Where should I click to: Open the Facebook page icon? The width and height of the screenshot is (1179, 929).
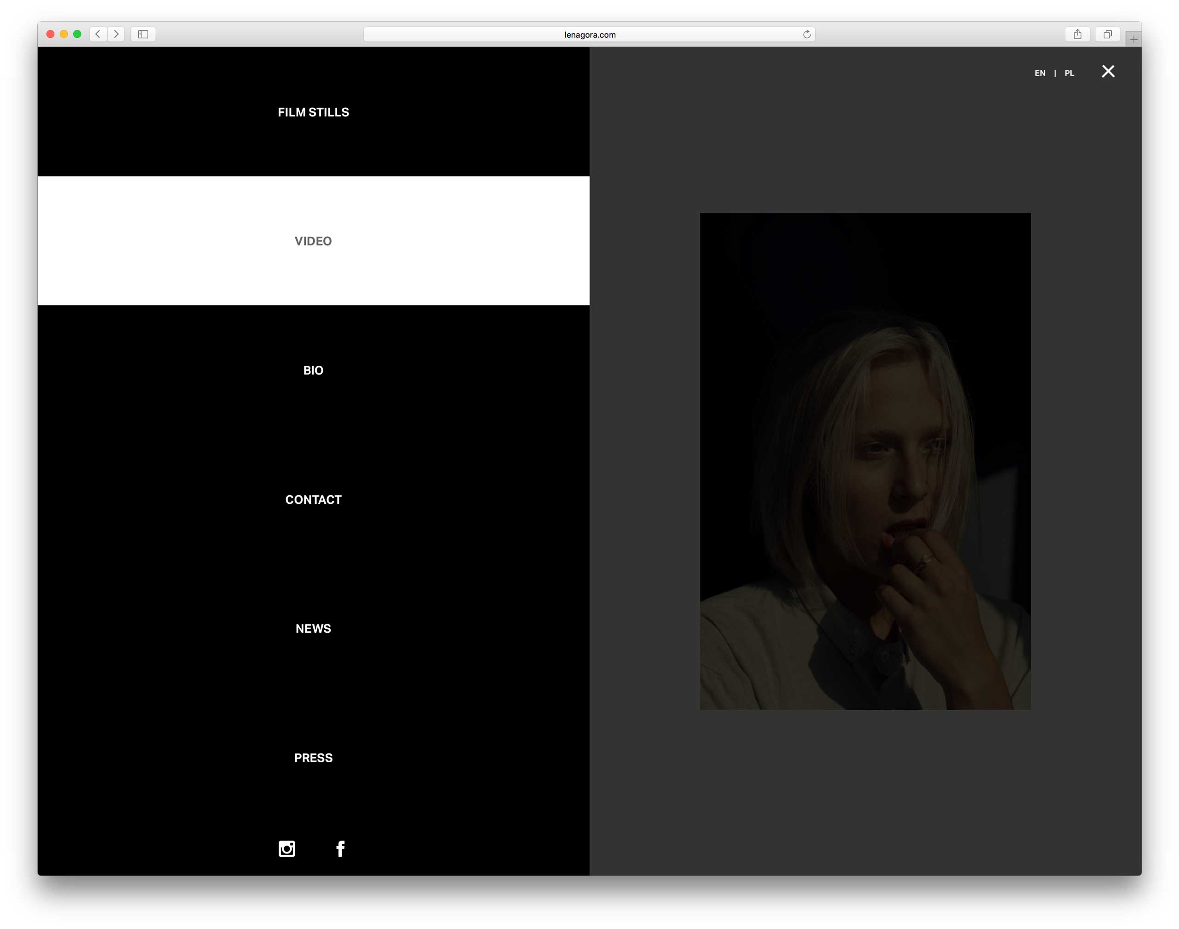tap(340, 848)
